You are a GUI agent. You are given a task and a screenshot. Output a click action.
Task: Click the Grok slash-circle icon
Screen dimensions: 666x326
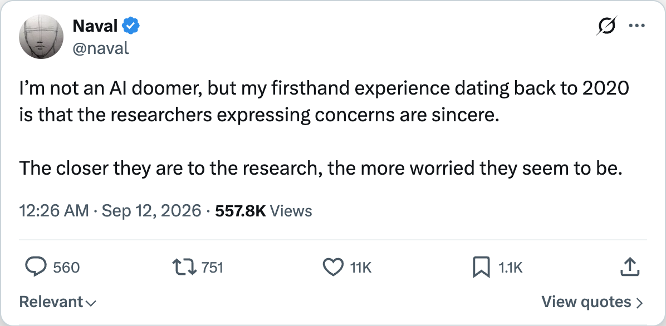pyautogui.click(x=606, y=26)
